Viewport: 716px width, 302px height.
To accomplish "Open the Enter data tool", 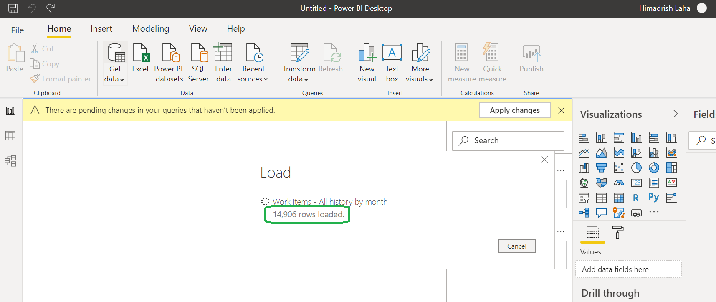I will [223, 63].
